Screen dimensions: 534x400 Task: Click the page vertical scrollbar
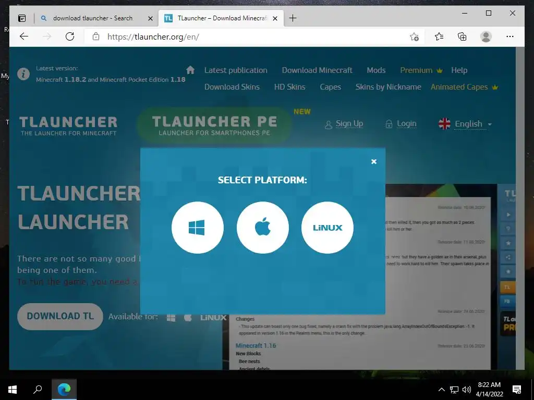[x=520, y=208]
